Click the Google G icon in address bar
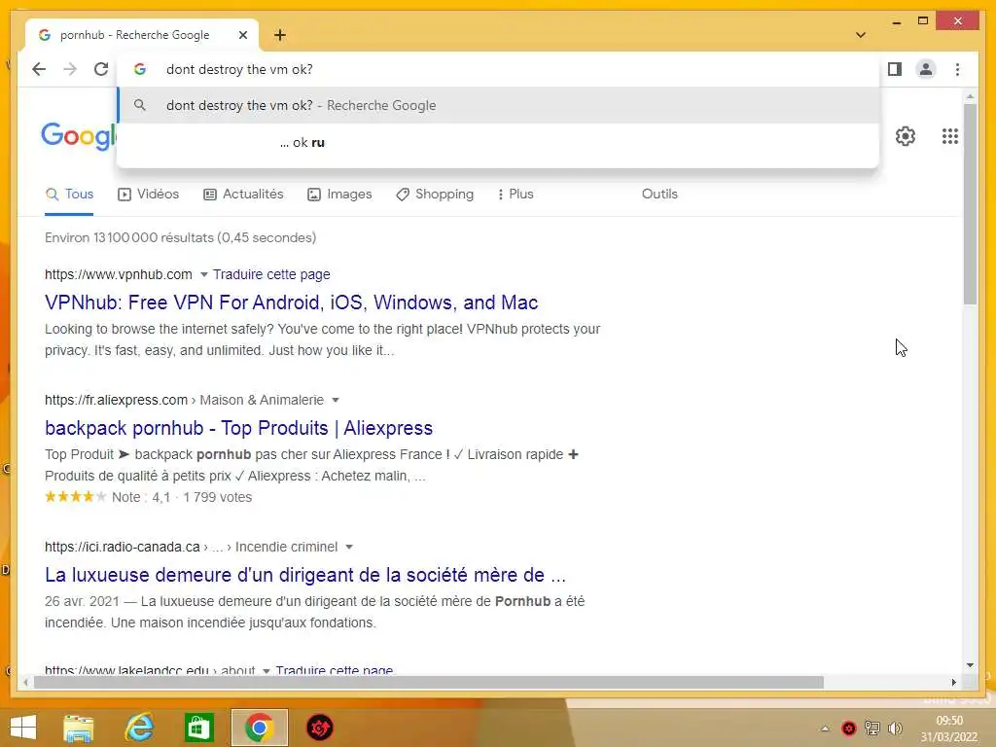 tap(140, 69)
